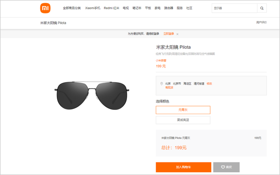
Task: Select the 夏威夷蓝 color option
Action: 183,120
